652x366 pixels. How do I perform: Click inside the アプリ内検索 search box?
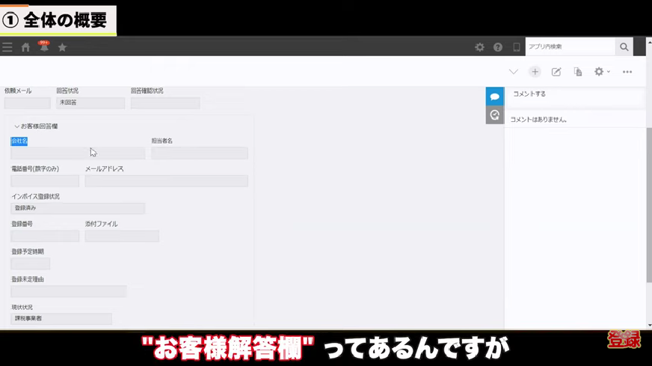(x=570, y=46)
